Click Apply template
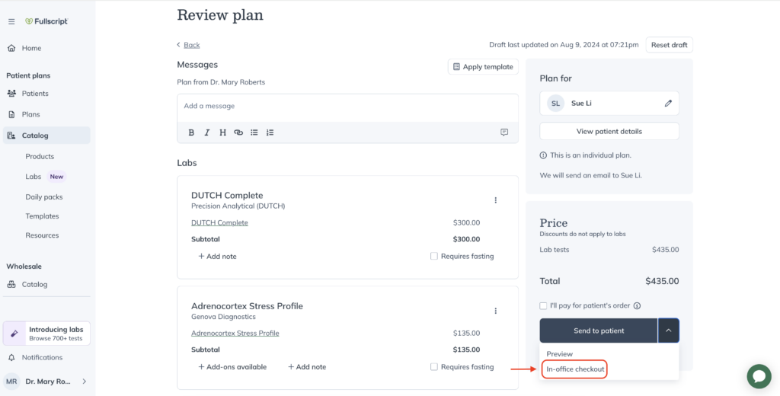780x396 pixels. 483,67
